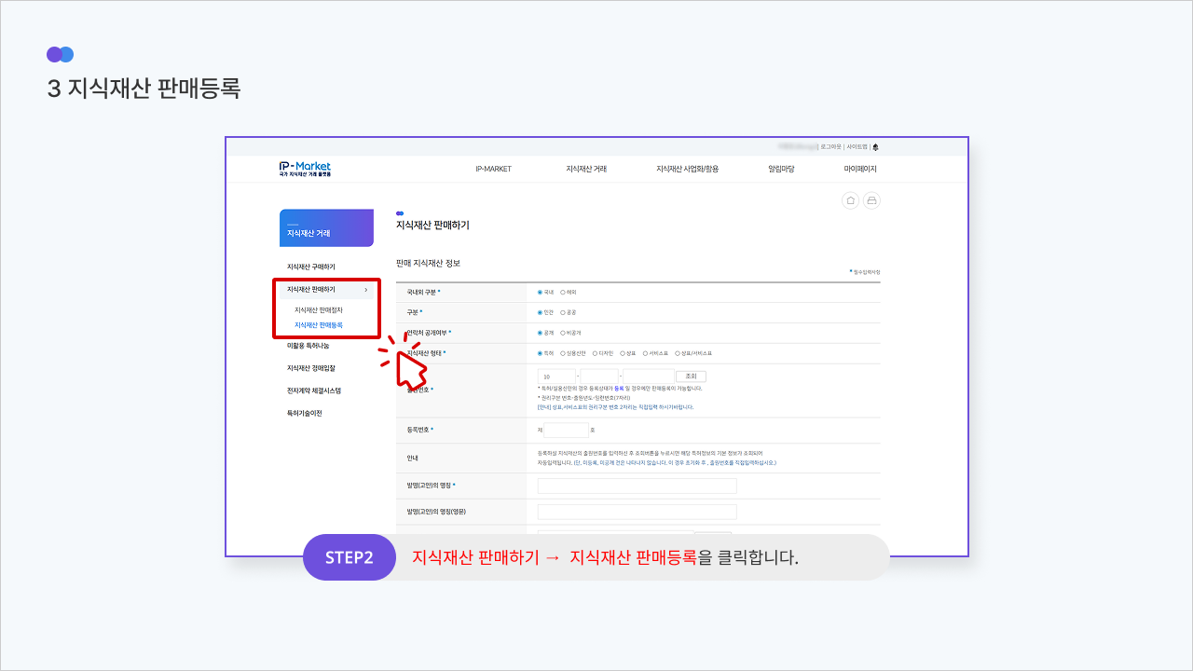This screenshot has height=671, width=1193.
Task: Open 지식재산 거래 top menu
Action: [586, 169]
